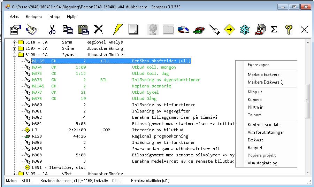This screenshot has height=187, width=314.
Task: Click the grayed folder icon in toolbar
Action: click(x=168, y=30)
